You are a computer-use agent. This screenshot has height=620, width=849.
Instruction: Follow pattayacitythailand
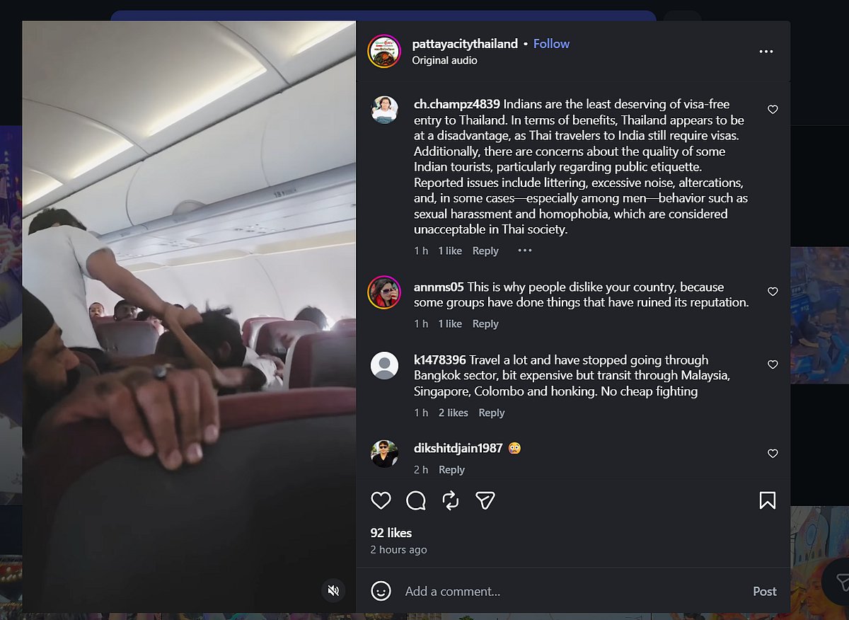tap(551, 44)
